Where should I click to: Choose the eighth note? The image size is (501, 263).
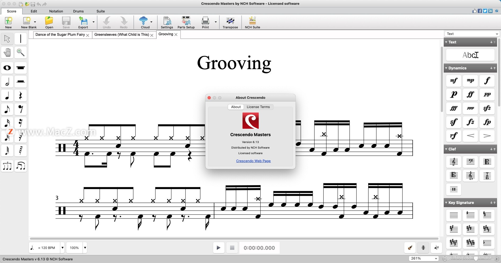click(x=7, y=109)
